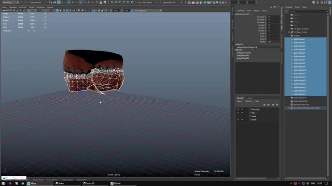Click the create new layer from selected icon
The height and width of the screenshot is (186, 332).
tap(277, 104)
